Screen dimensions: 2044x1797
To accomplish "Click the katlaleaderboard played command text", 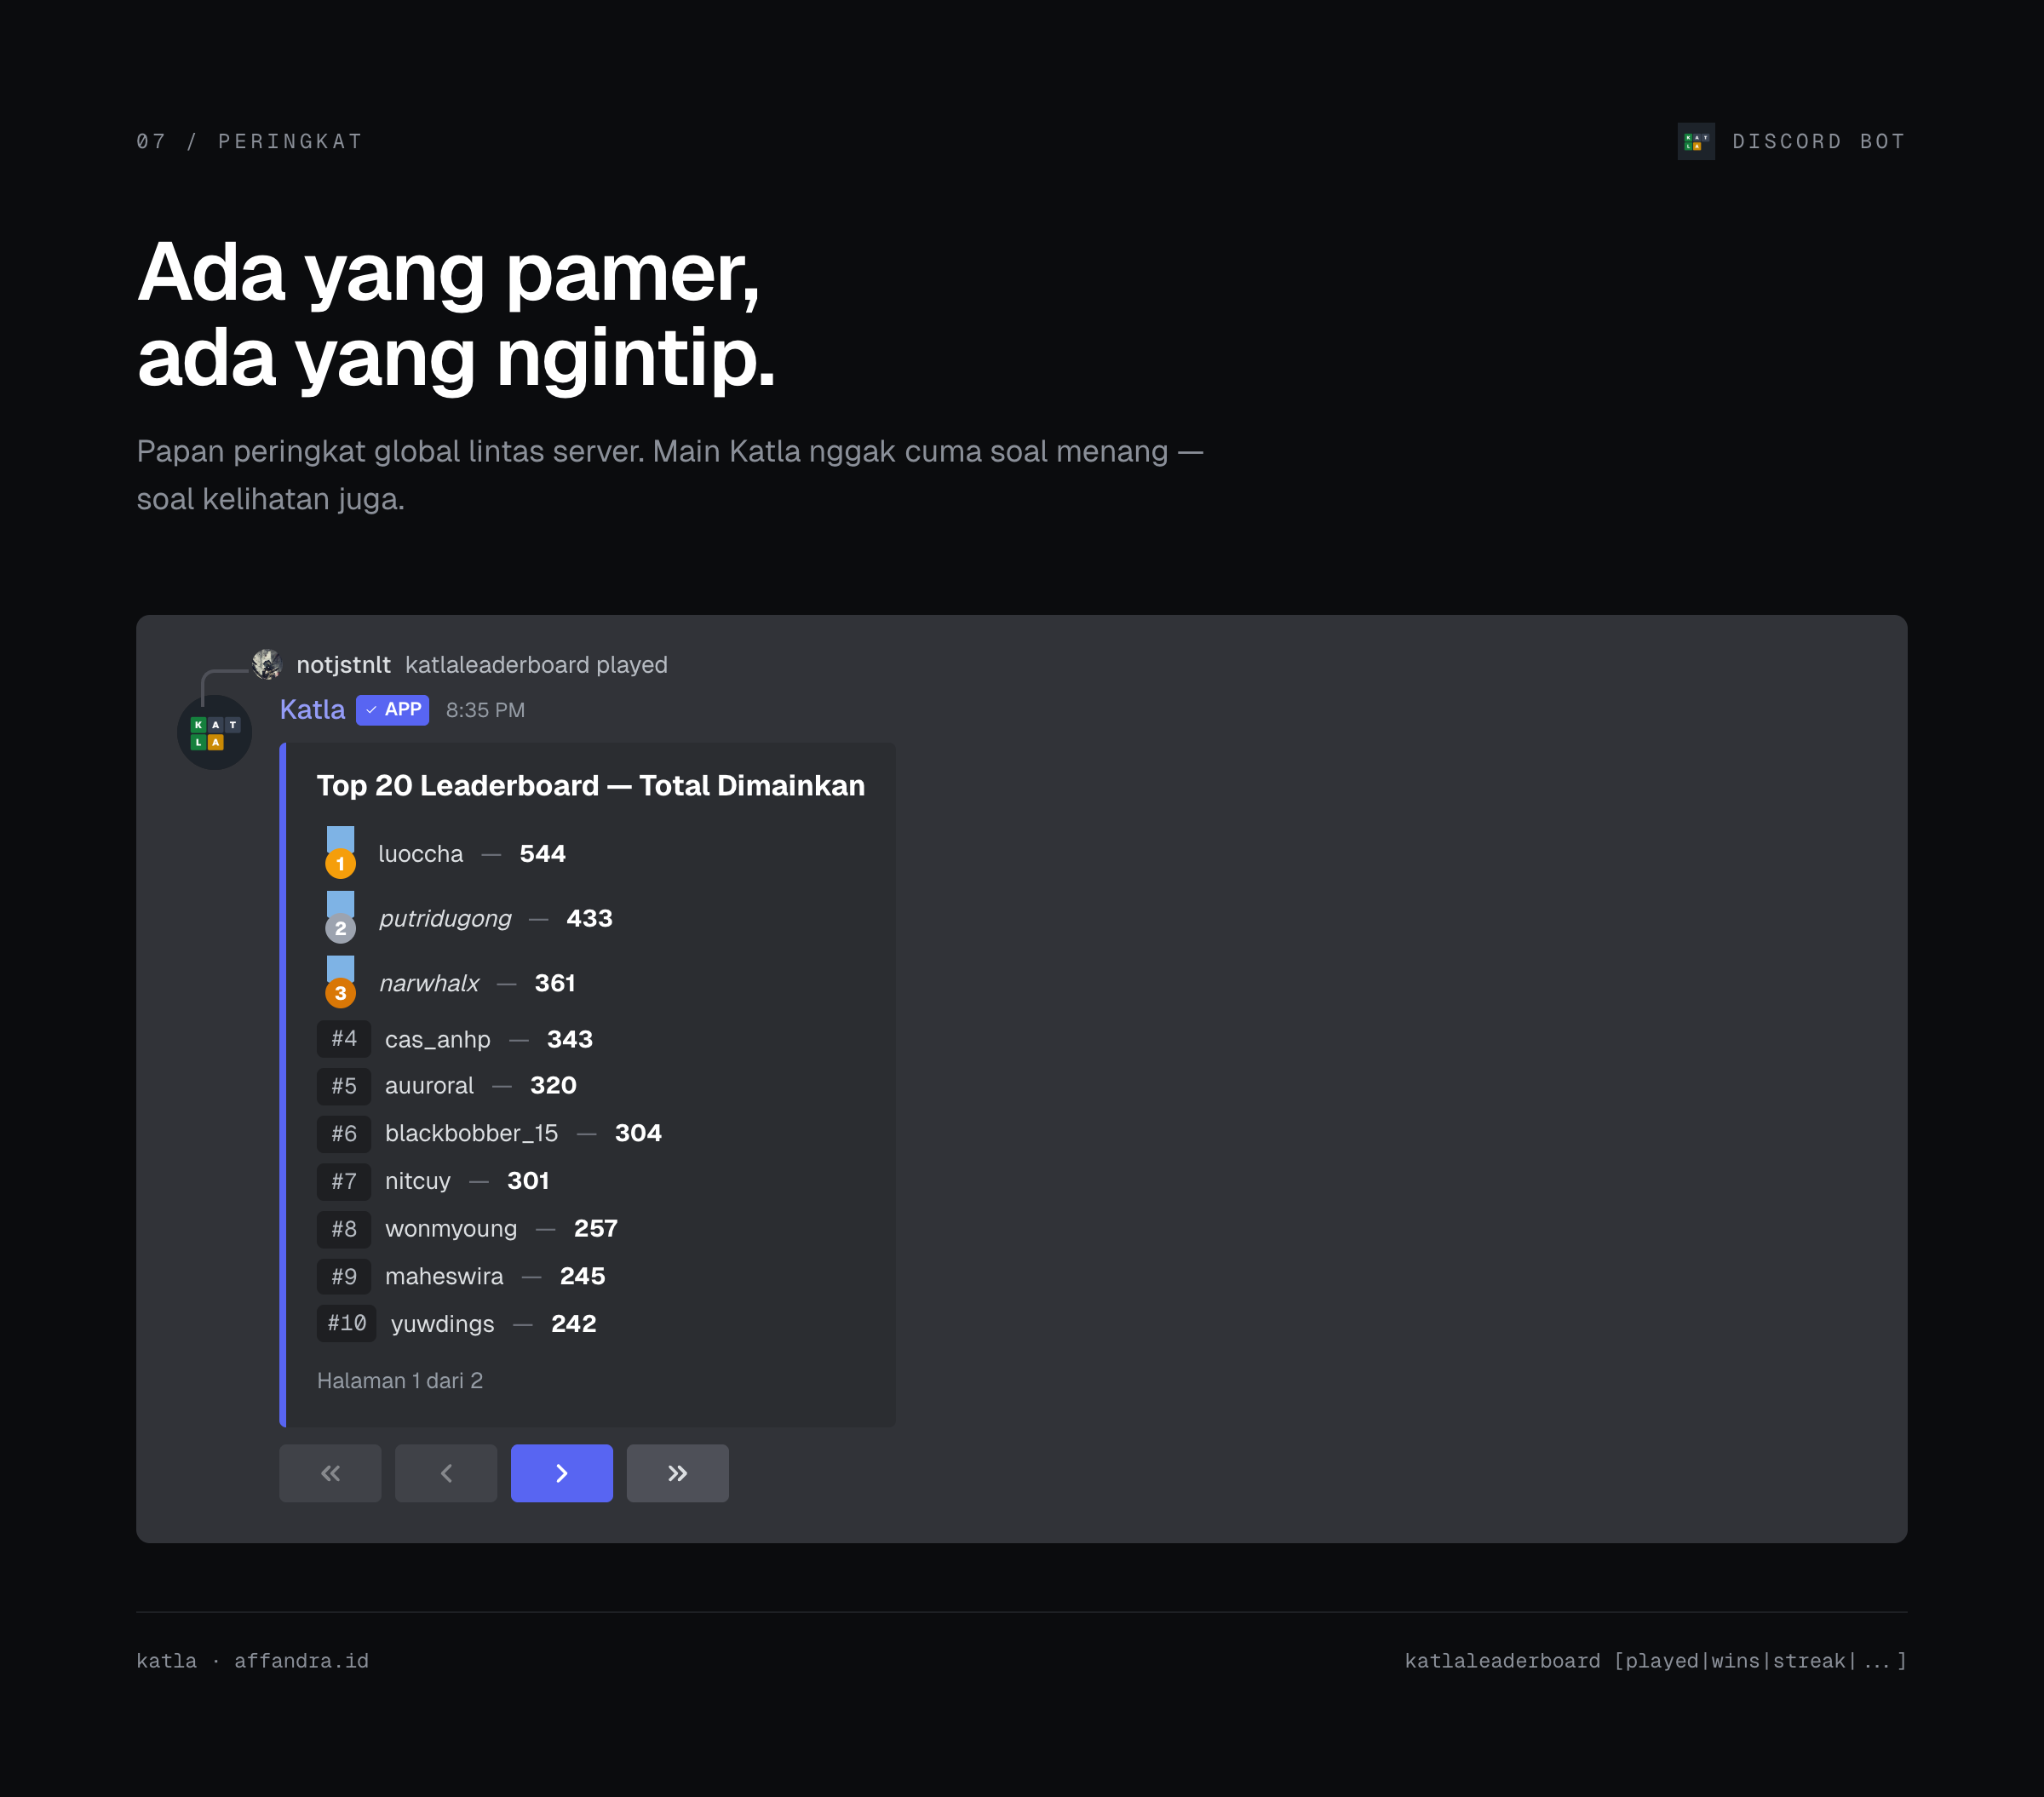I will tap(536, 665).
